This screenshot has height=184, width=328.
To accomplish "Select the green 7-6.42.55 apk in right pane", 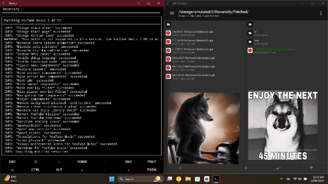I will 287,50.
